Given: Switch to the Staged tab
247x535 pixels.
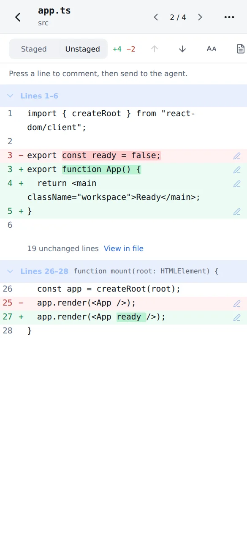Looking at the screenshot, I should (x=34, y=49).
